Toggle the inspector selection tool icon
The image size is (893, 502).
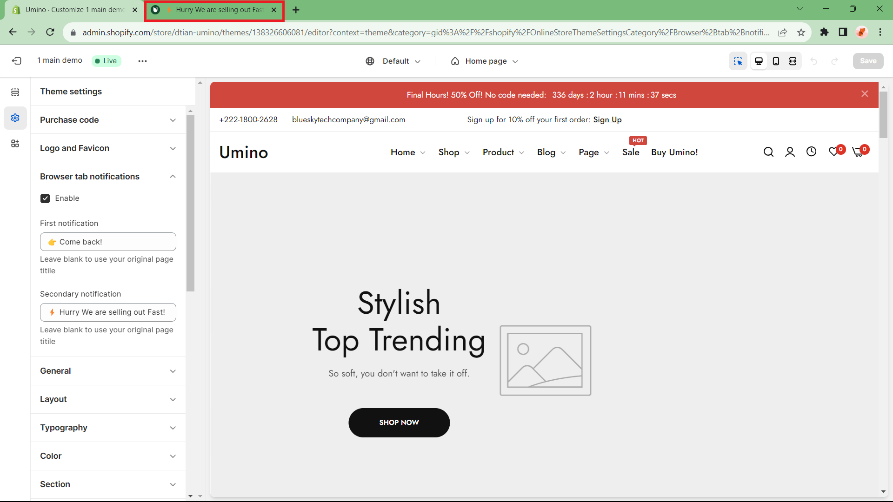[x=738, y=61]
